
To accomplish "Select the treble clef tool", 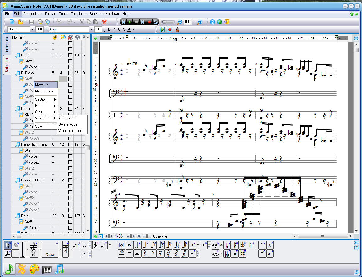I will 34,249.
